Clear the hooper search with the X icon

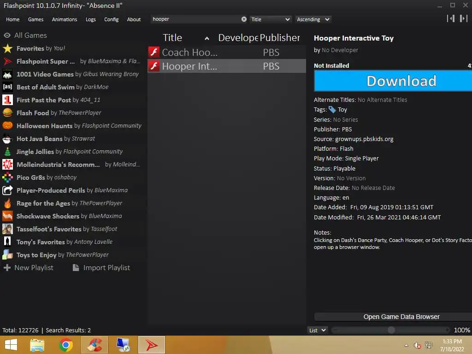[x=244, y=19]
